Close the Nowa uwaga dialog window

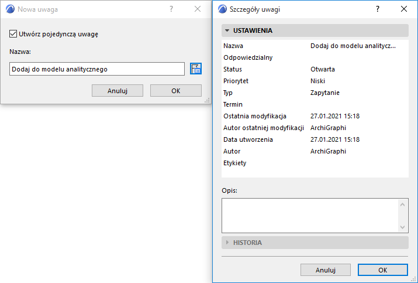point(197,9)
